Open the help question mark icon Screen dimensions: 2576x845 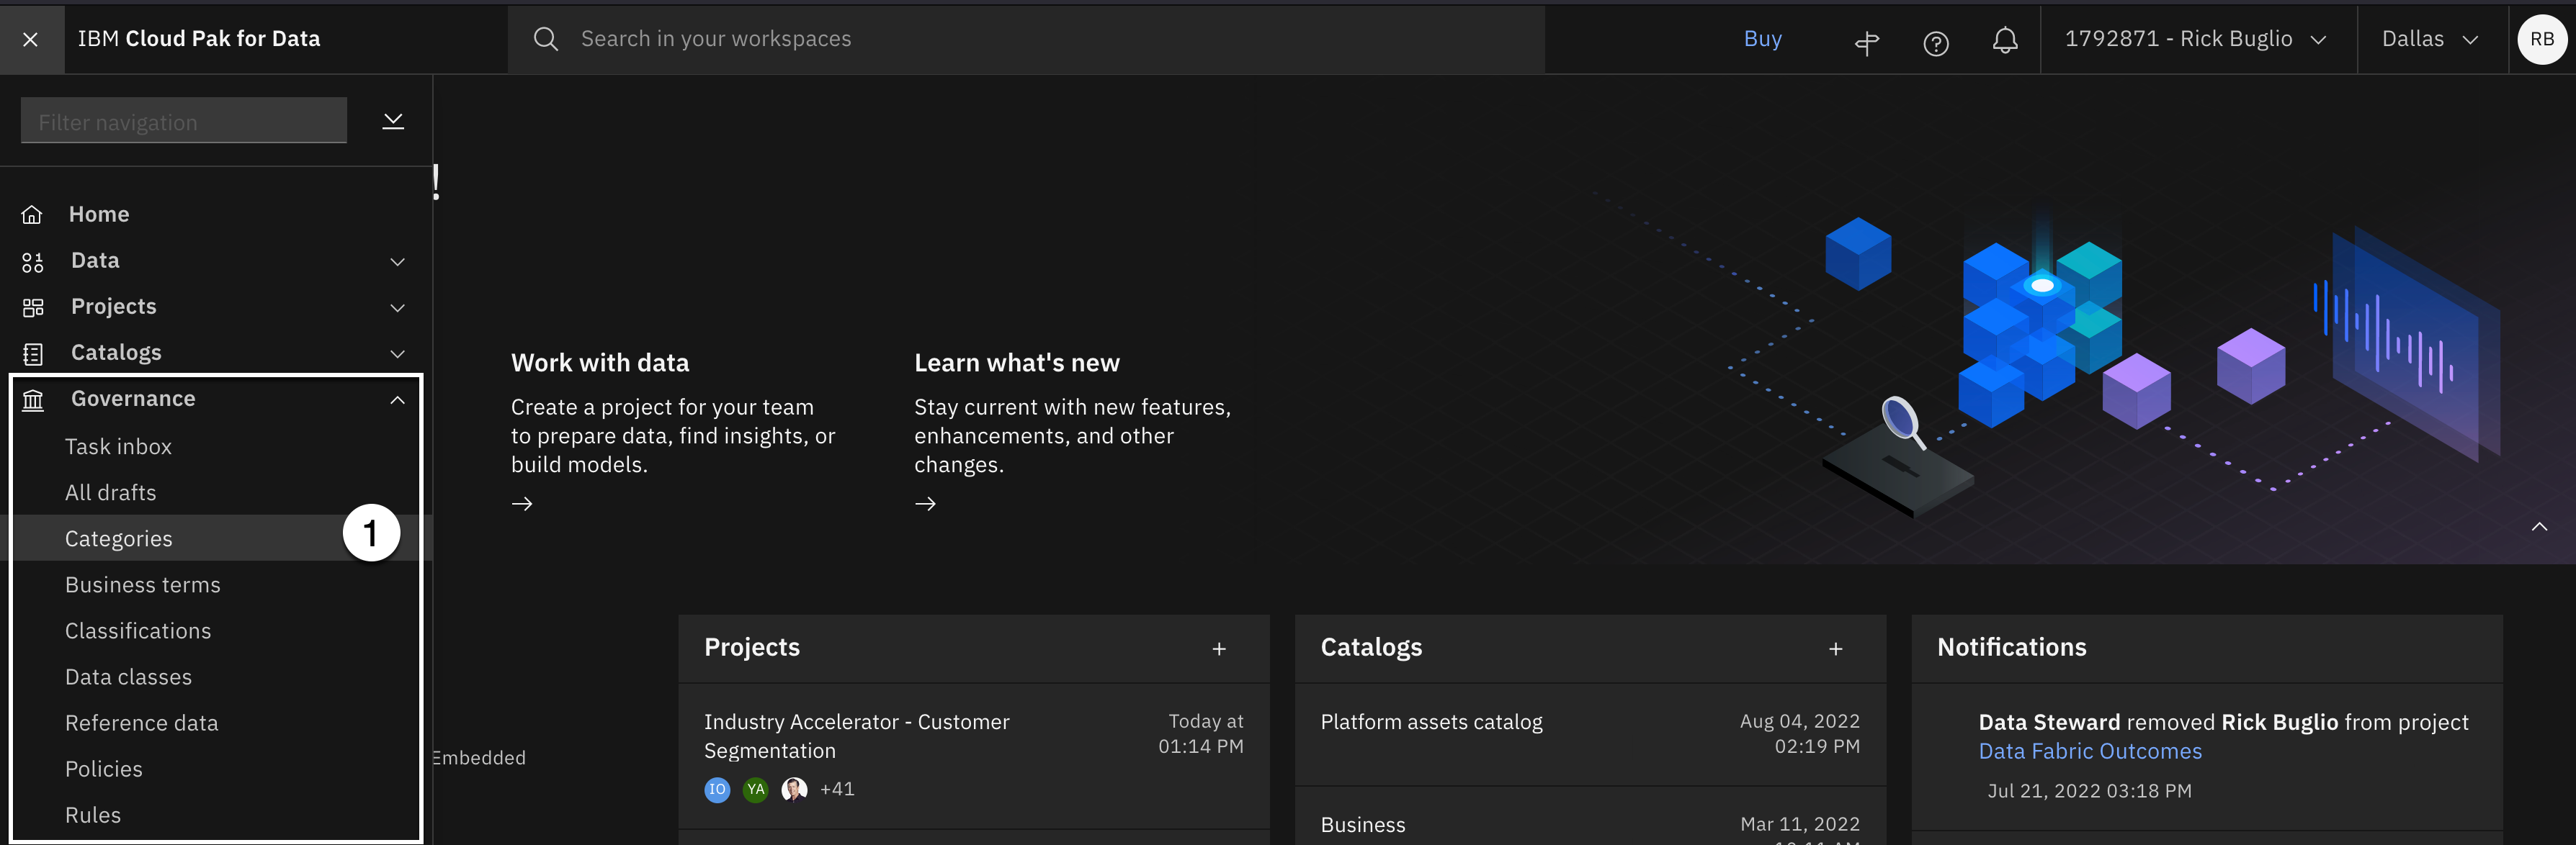click(x=1935, y=43)
